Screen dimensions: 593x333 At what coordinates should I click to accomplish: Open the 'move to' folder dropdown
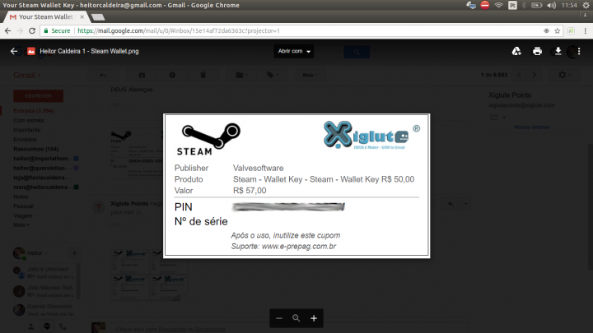(241, 75)
